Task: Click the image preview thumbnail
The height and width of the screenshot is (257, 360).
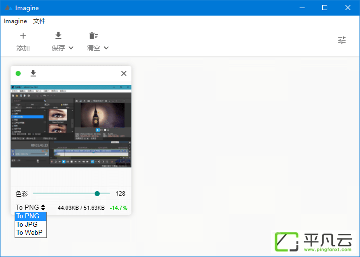Action: pos(71,126)
